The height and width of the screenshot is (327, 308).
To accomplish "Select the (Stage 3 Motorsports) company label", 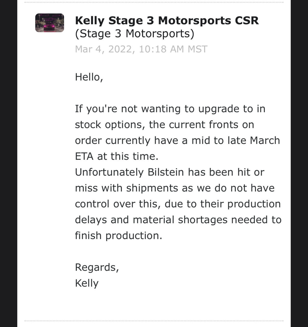I will [x=134, y=34].
